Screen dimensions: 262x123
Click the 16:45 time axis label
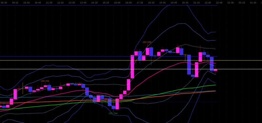[128, 3]
